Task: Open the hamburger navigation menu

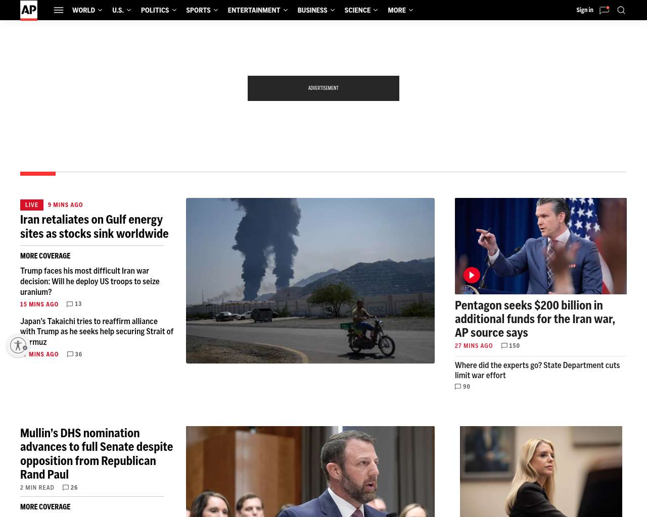Action: tap(59, 10)
